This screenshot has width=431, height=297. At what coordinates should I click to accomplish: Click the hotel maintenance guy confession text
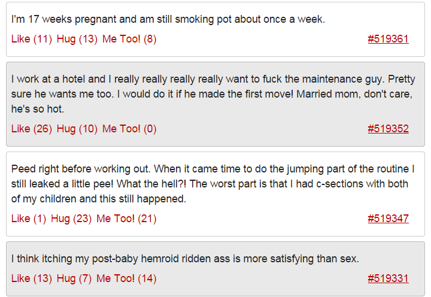point(213,94)
